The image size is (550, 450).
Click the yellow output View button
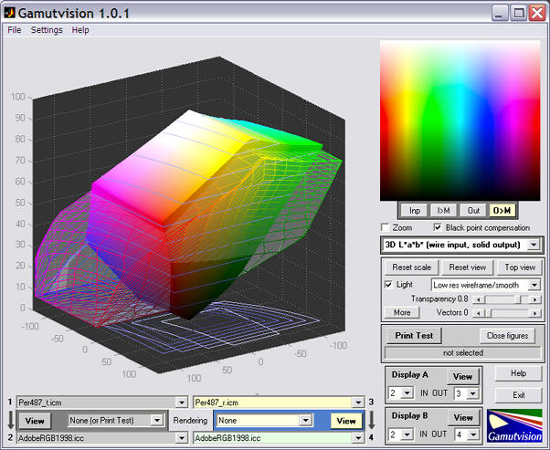click(x=346, y=421)
